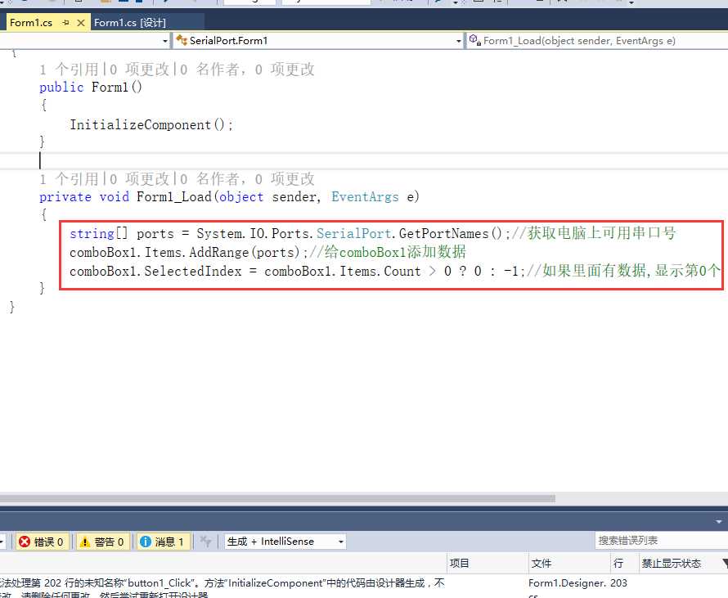Click the 'EventArgs' type name
Viewport: 728px width, 598px height.
pyautogui.click(x=365, y=197)
